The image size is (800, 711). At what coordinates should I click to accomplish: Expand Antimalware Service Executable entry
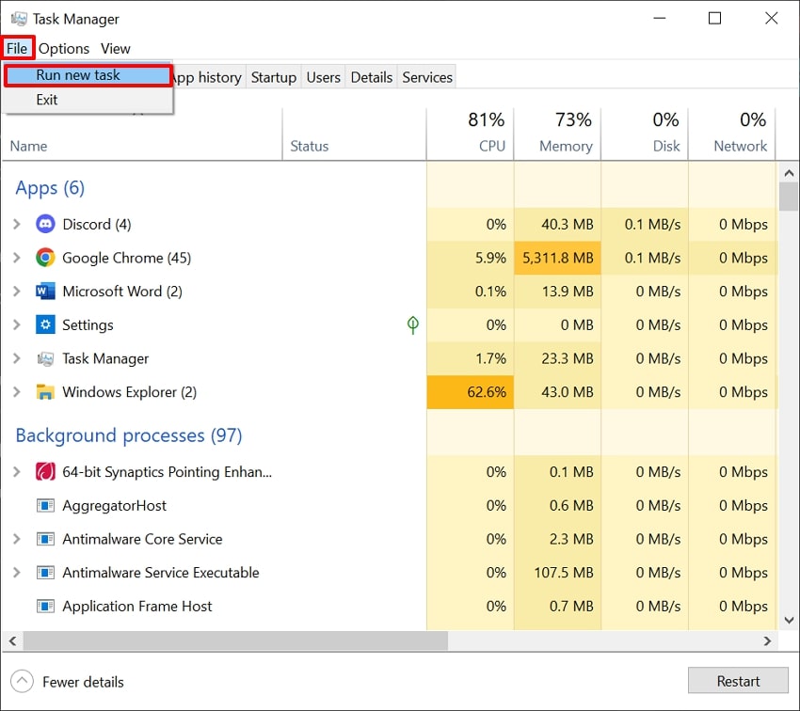(x=16, y=573)
